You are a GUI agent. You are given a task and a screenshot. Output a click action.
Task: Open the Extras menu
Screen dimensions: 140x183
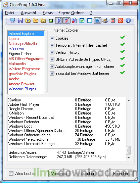tap(48, 13)
